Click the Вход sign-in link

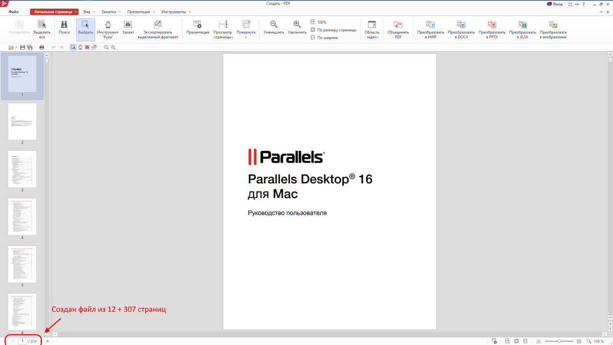pyautogui.click(x=558, y=4)
